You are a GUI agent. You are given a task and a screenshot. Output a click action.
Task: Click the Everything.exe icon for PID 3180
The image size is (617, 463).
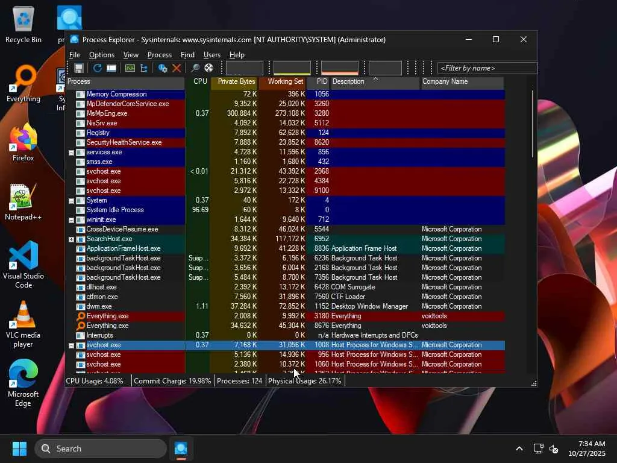[80, 316]
